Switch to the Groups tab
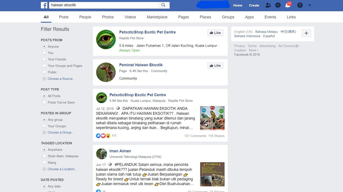 [228, 17]
